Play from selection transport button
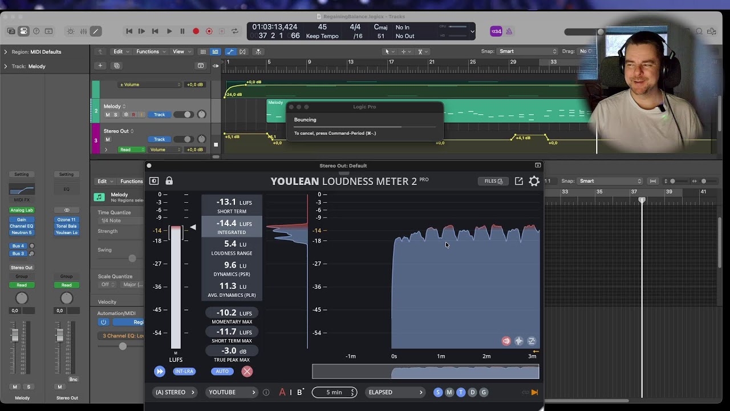 tap(141, 31)
